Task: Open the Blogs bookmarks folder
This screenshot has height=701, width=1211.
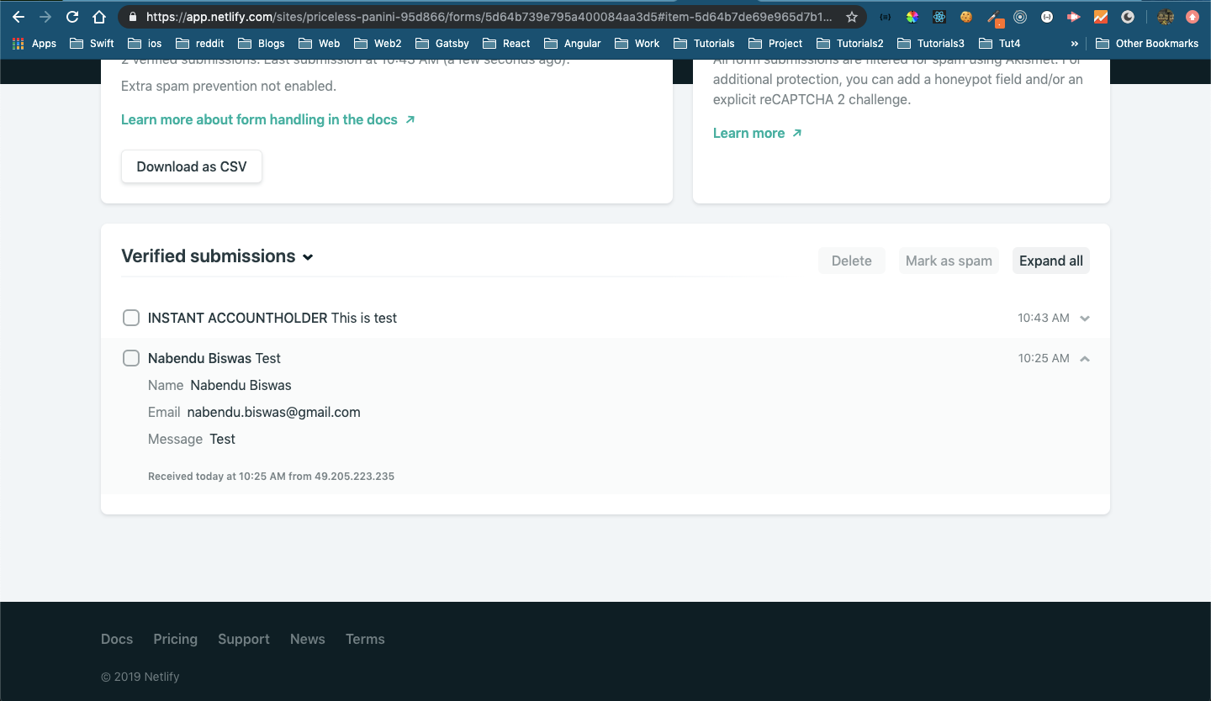Action: pos(262,44)
